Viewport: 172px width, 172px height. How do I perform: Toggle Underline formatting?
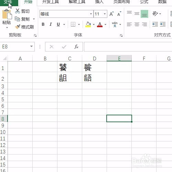point(58,24)
